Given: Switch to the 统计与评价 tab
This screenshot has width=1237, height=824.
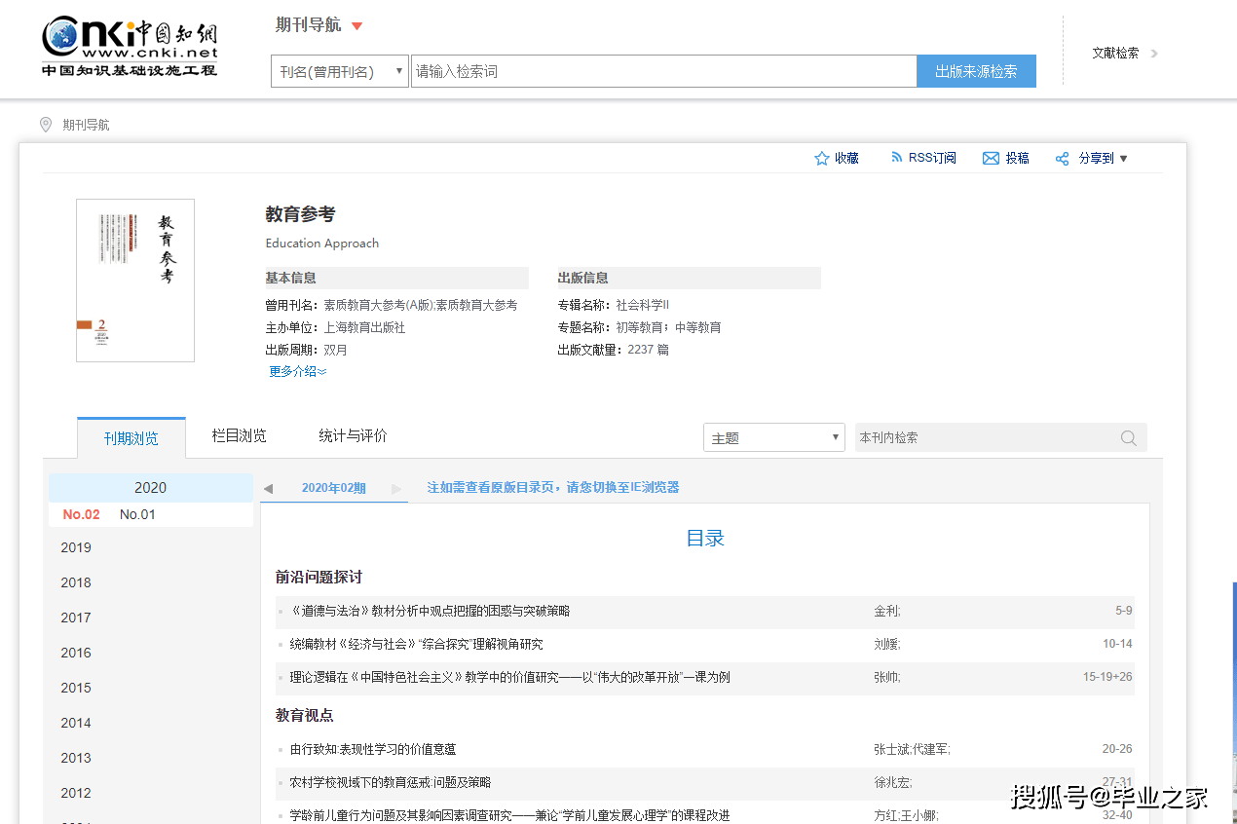Looking at the screenshot, I should click(354, 435).
